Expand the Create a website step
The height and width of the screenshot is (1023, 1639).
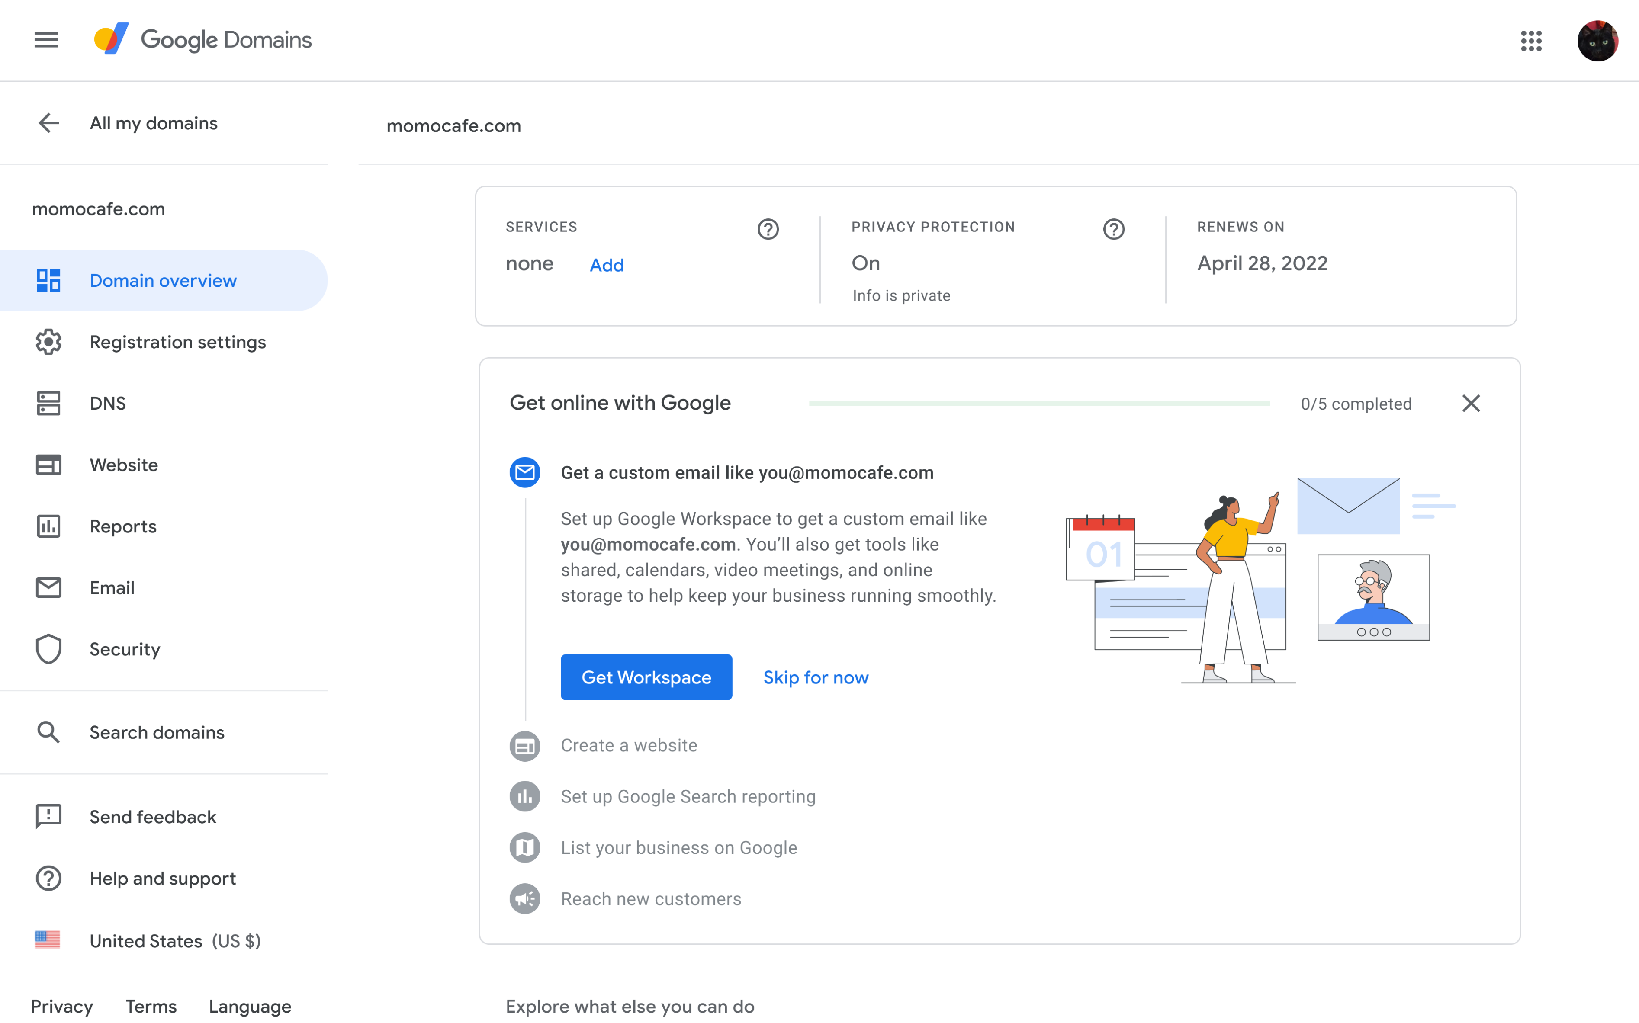(629, 746)
